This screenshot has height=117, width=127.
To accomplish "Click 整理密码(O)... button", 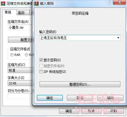I will (x=80, y=84).
